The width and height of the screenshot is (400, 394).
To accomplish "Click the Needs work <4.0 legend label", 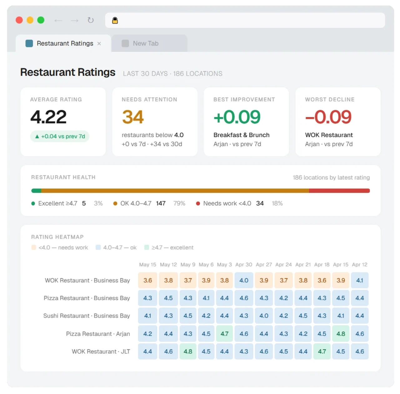I will click(227, 203).
